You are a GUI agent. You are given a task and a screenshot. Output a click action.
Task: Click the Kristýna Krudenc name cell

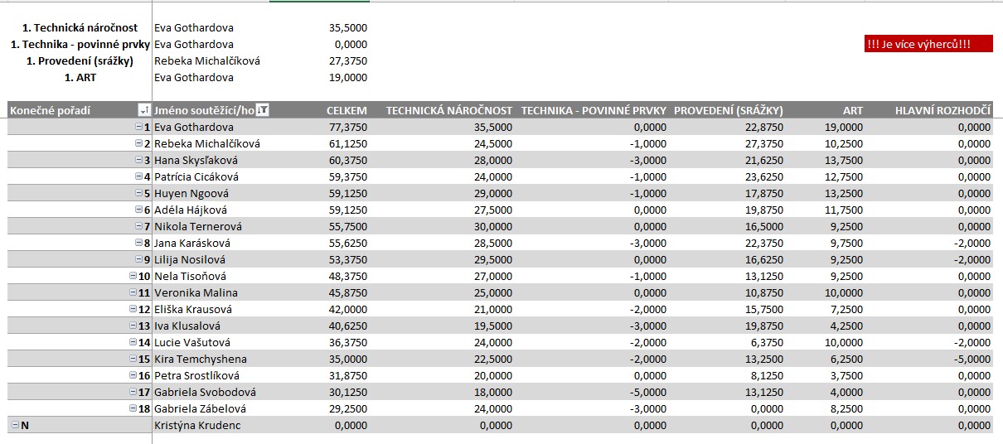pyautogui.click(x=196, y=425)
